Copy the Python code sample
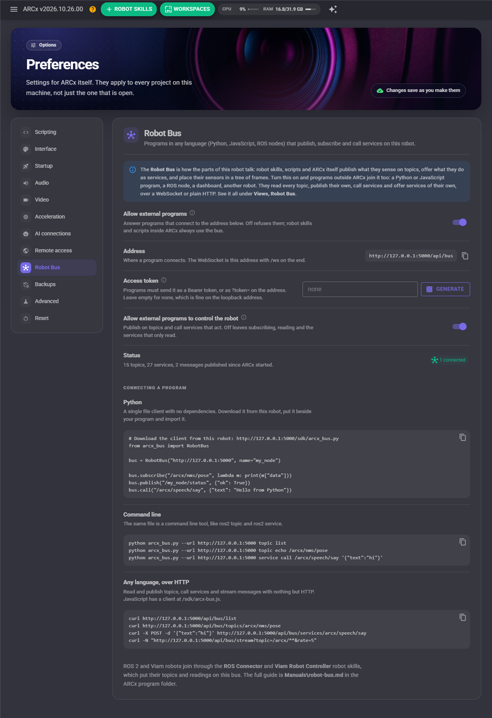The width and height of the screenshot is (492, 718). [463, 438]
